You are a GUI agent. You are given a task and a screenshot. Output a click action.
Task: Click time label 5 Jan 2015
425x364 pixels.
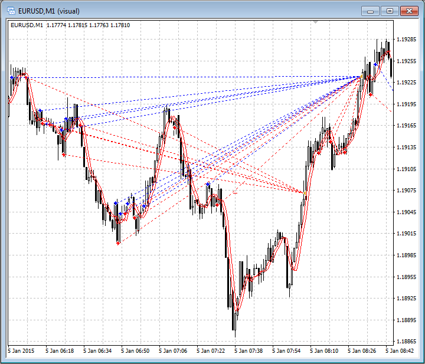(21, 351)
